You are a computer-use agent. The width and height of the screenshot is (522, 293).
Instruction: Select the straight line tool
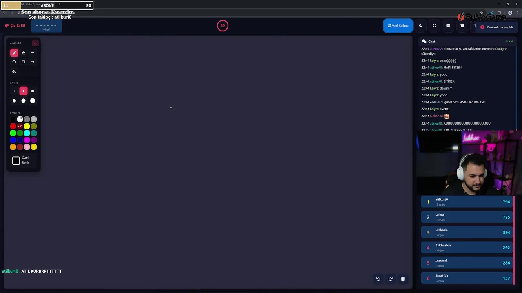33,52
